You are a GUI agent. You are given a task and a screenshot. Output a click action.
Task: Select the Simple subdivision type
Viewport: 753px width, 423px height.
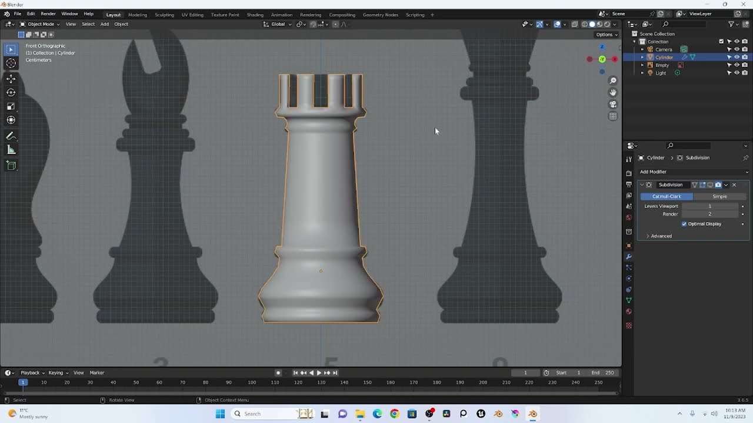coord(719,196)
